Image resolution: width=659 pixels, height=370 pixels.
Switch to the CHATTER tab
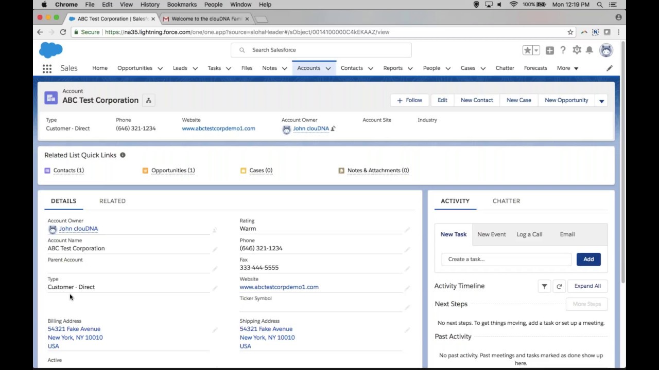click(506, 201)
